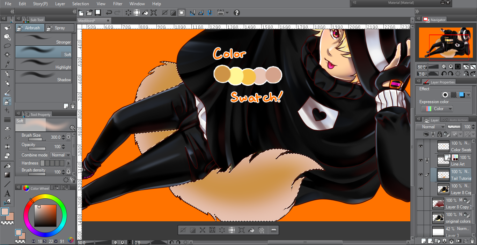Click the Undo arrow

pyautogui.click(x=109, y=13)
